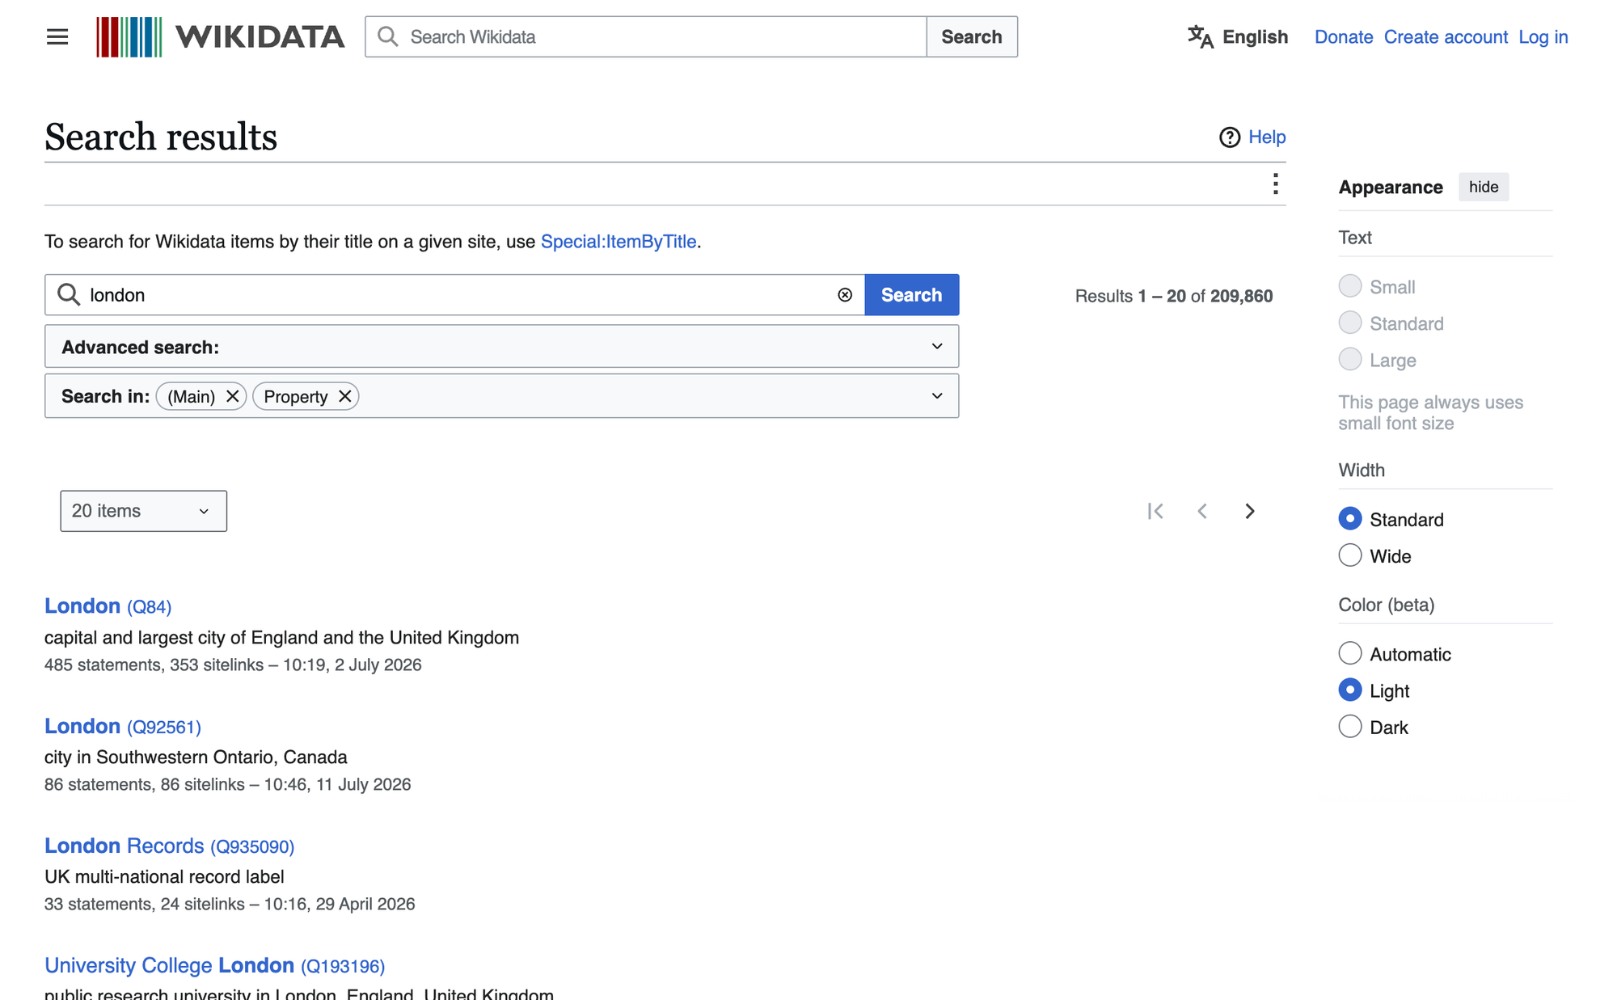Click 'city in Southwestern Ontario, Canada' description

pyautogui.click(x=196, y=757)
